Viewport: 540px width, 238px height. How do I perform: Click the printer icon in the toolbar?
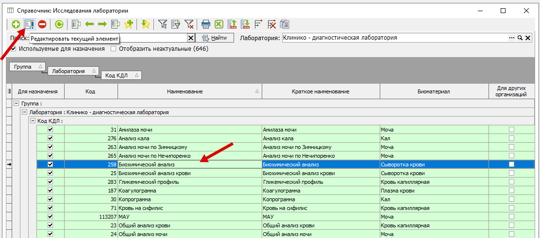tap(206, 24)
